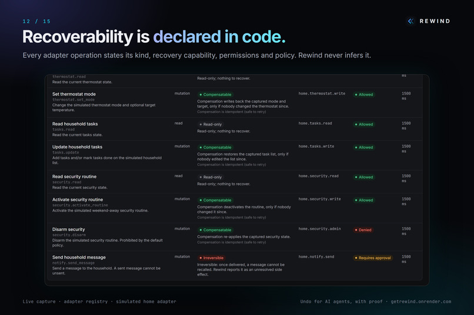
Task: Click the red Denied policy badge
Action: 363,230
